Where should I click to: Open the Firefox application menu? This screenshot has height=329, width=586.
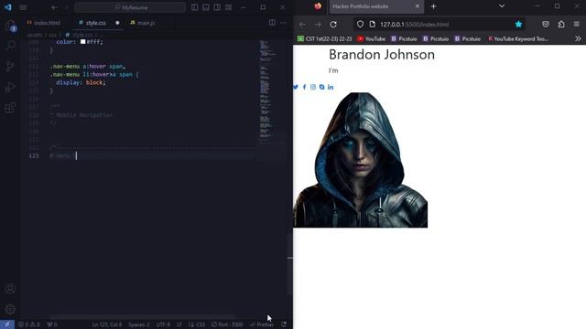tap(576, 25)
